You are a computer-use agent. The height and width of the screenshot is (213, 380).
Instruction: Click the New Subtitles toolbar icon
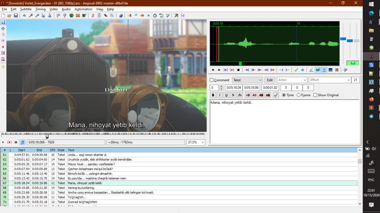pyautogui.click(x=3, y=15)
